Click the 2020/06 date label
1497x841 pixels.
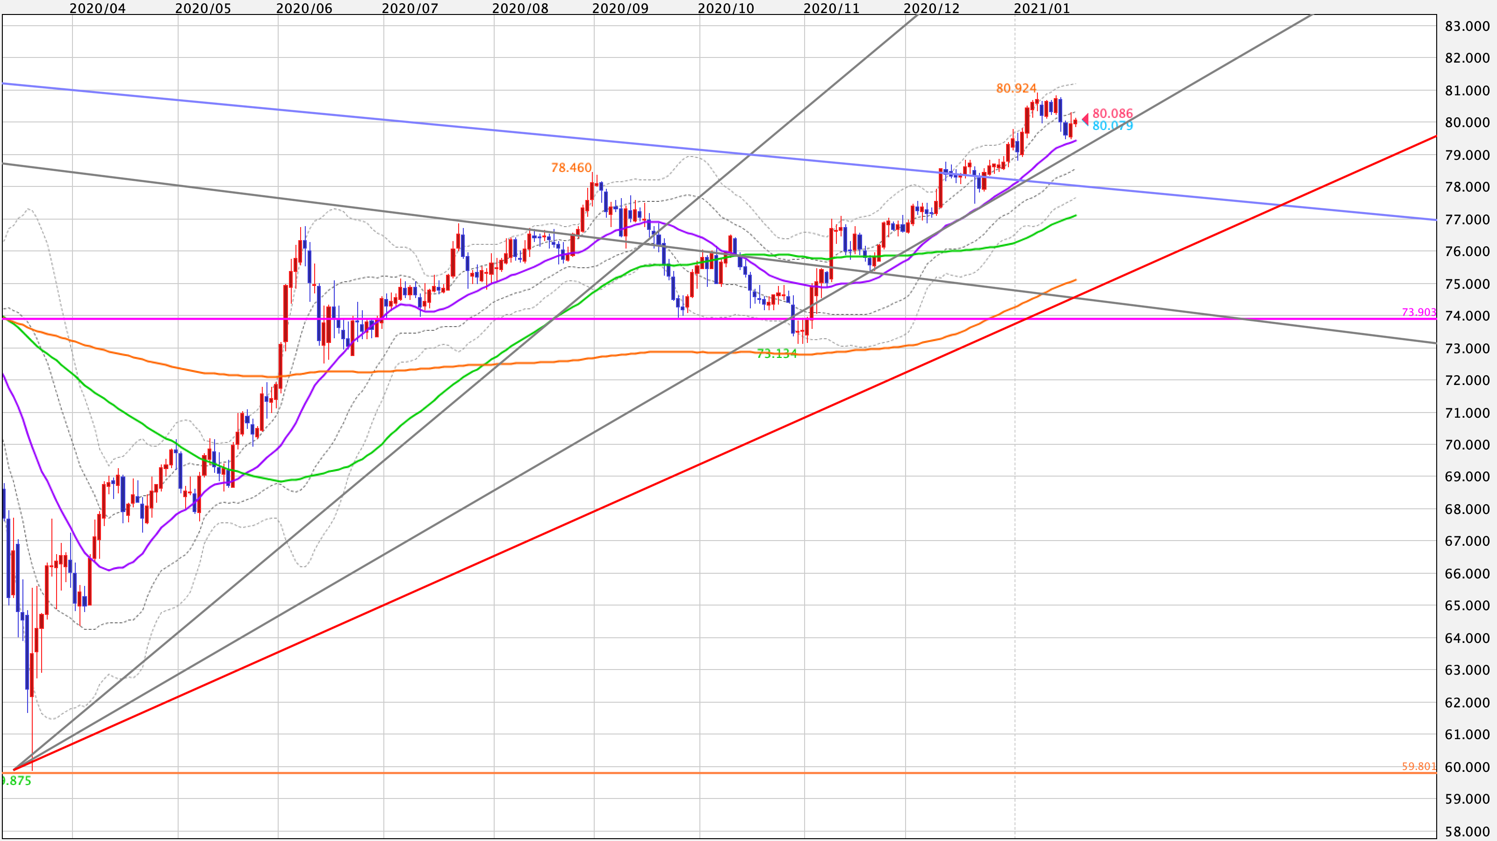304,8
